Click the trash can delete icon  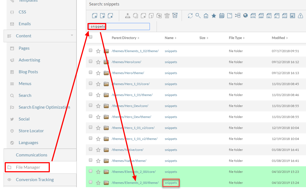pyautogui.click(x=167, y=16)
